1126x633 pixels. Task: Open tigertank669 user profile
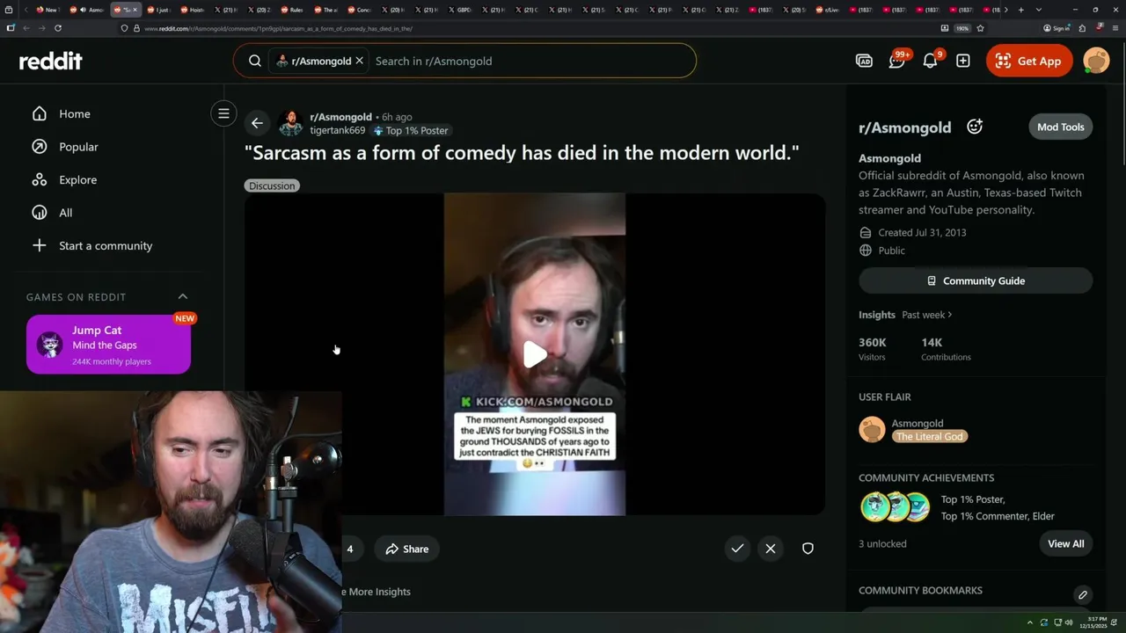337,130
